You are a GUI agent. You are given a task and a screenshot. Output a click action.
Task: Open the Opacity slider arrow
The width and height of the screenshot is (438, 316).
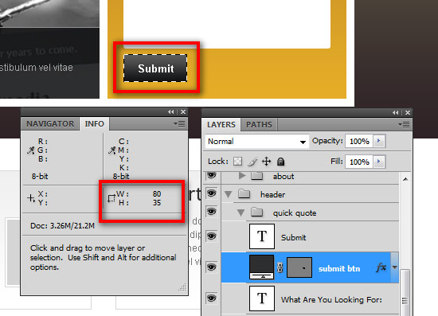[x=379, y=141]
